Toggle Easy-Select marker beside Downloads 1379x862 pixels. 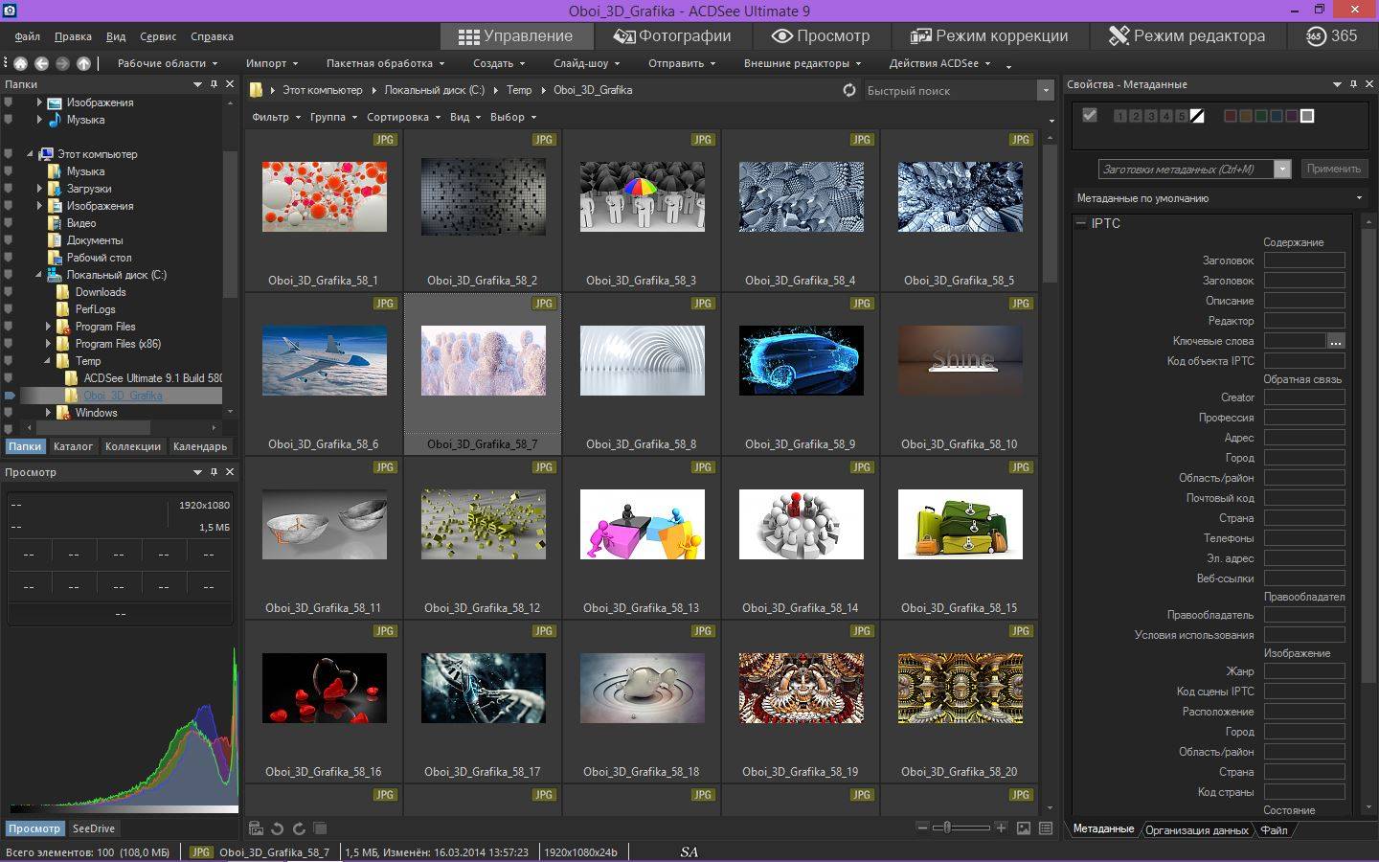point(9,292)
